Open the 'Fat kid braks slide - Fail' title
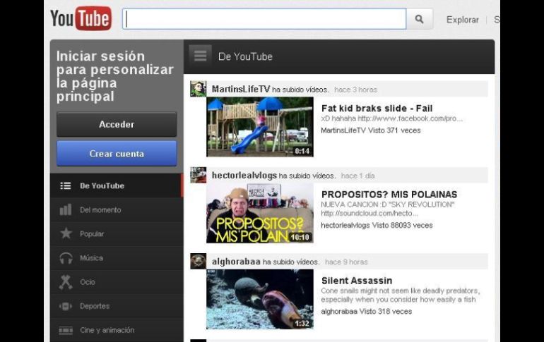The width and height of the screenshot is (544, 342). point(377,109)
